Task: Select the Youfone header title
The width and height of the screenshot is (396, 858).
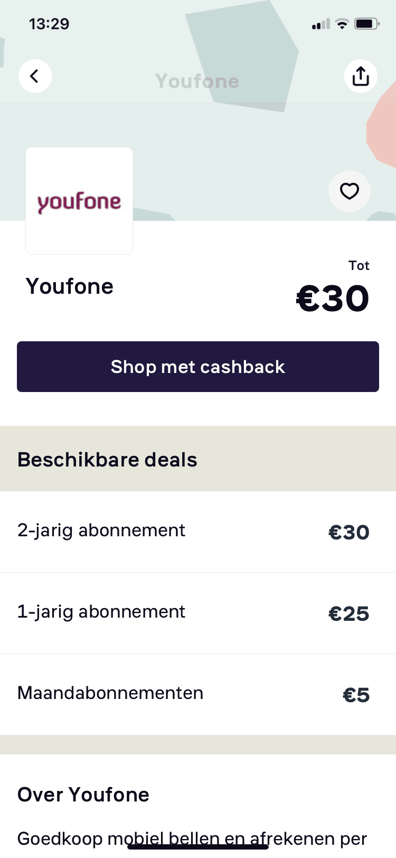Action: coord(197,81)
